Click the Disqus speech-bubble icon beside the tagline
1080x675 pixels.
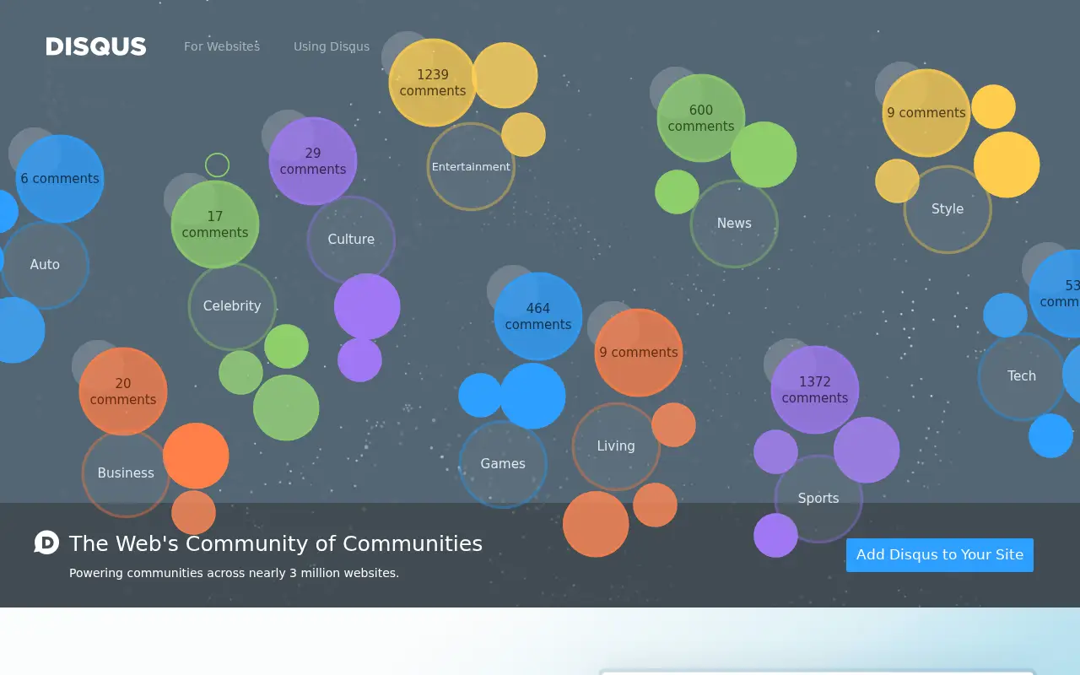click(46, 543)
